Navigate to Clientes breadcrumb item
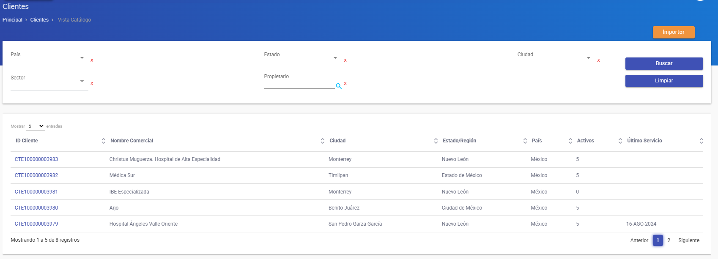 [x=39, y=20]
